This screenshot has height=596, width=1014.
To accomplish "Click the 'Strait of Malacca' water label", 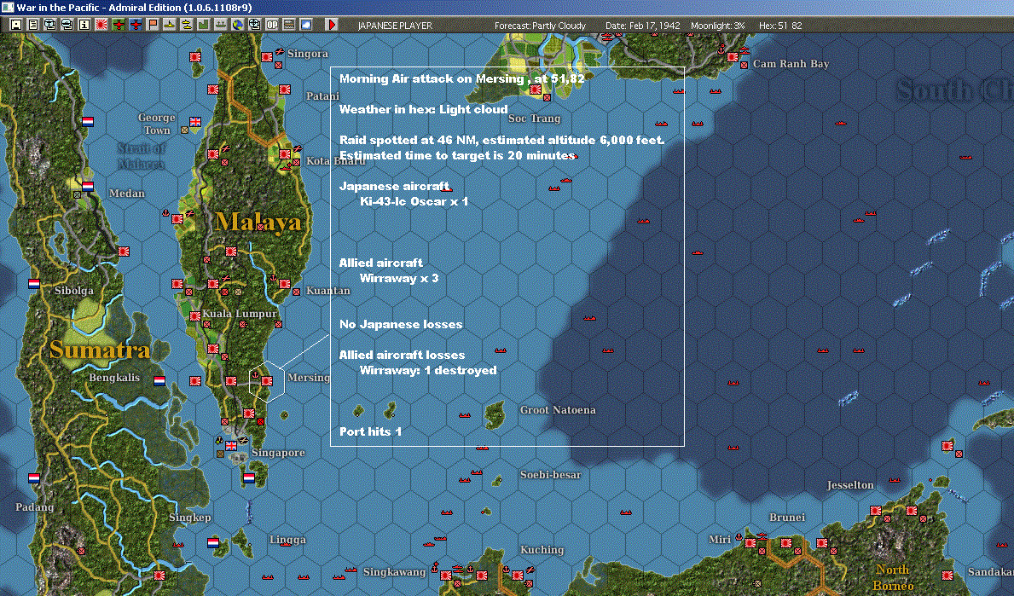I will [141, 156].
